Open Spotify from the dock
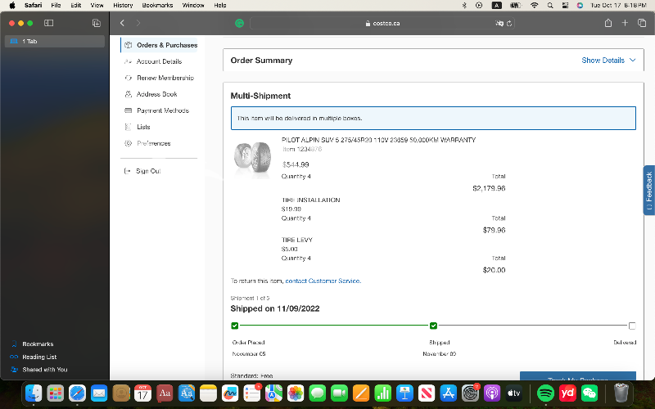 pos(546,393)
